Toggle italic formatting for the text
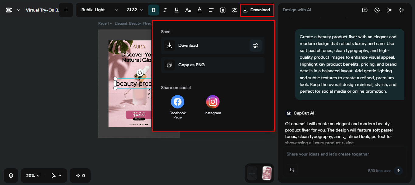 click(165, 10)
